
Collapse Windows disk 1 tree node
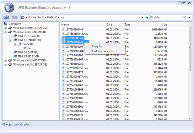[x=5, y=32]
